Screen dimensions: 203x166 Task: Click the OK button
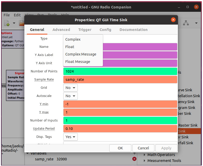click(120, 148)
